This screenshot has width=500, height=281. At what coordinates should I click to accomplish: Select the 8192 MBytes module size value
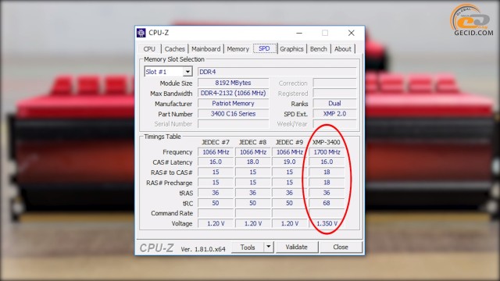click(233, 83)
